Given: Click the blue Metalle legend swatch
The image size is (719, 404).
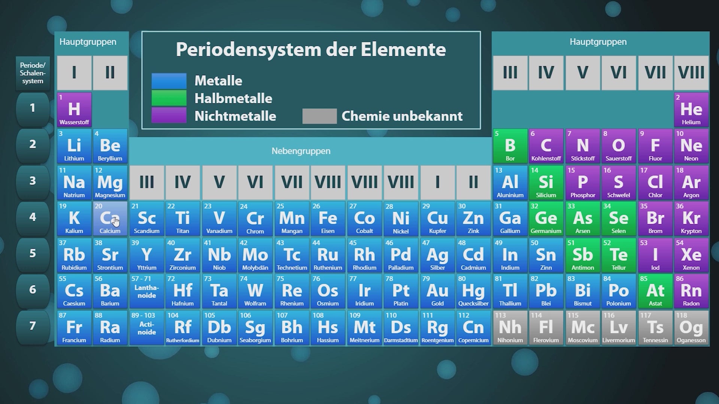Looking at the screenshot, I should (169, 81).
